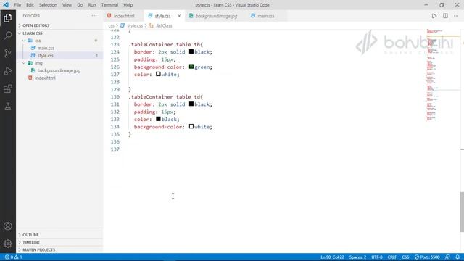Screen dimensions: 464x261
Task: Click the black swatch on line 124
Action: coord(191,51)
